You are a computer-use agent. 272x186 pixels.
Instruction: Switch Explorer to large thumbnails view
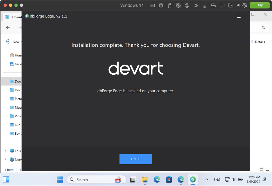tap(268, 169)
